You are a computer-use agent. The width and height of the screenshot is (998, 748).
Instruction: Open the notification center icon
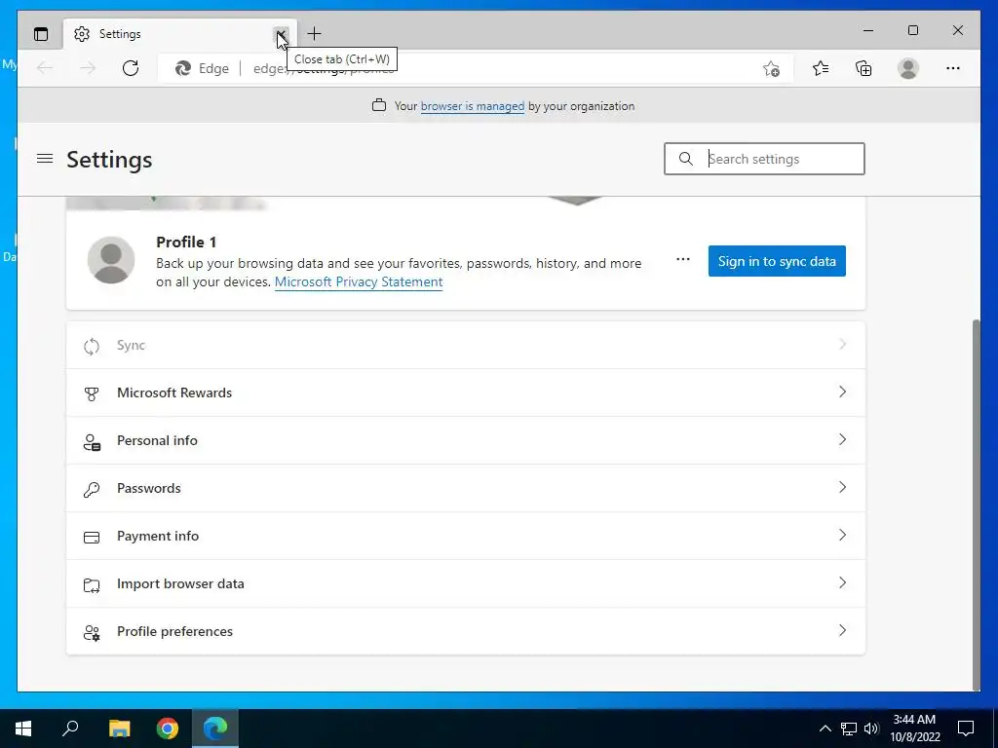pos(966,729)
